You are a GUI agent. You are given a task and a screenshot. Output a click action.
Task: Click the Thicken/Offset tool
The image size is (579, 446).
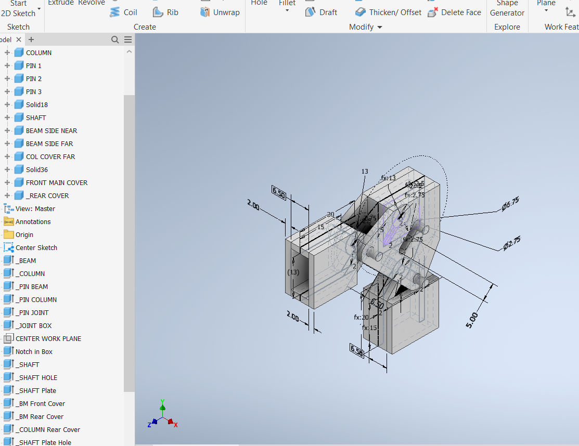388,12
